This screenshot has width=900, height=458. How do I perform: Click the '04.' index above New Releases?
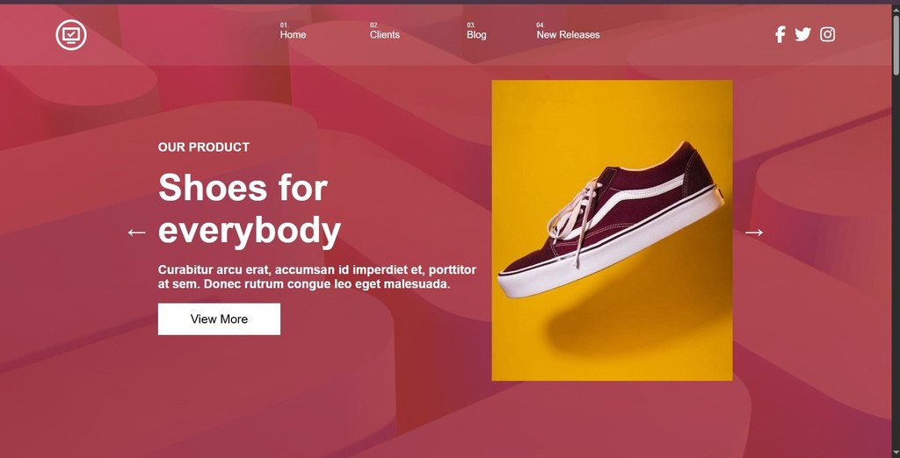(x=541, y=25)
